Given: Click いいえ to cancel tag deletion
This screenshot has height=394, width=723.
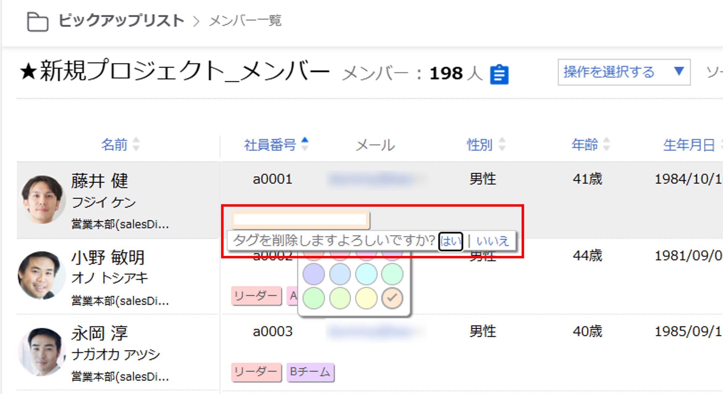Looking at the screenshot, I should tap(492, 241).
